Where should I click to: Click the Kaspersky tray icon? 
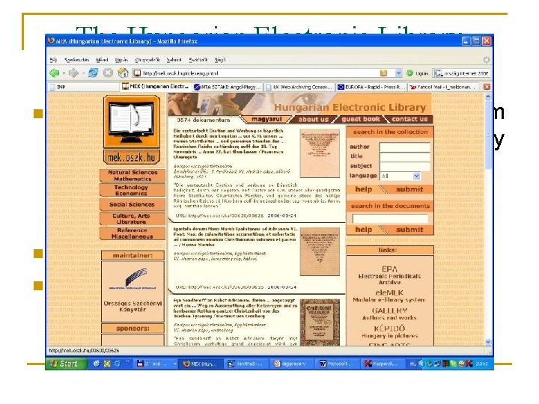[x=469, y=364]
